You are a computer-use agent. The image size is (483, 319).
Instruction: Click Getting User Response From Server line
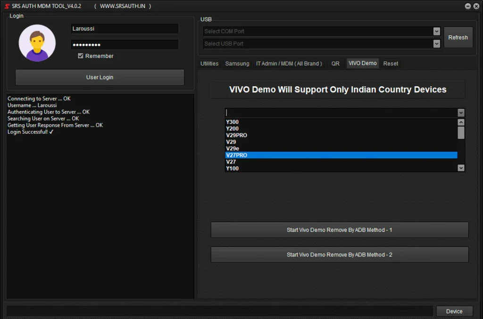coord(55,125)
